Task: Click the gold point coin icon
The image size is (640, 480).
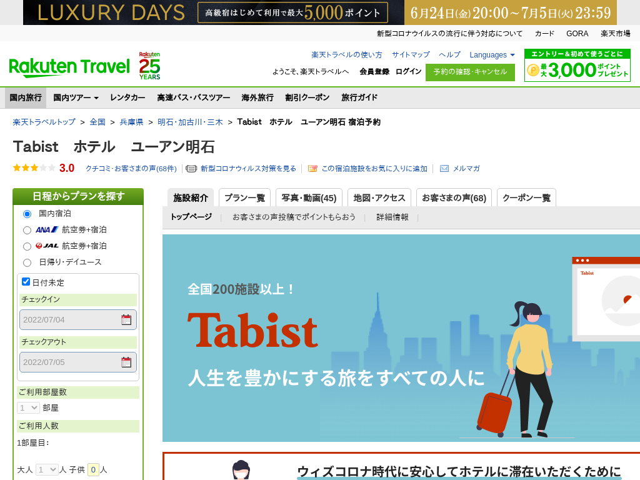Action: (x=533, y=70)
